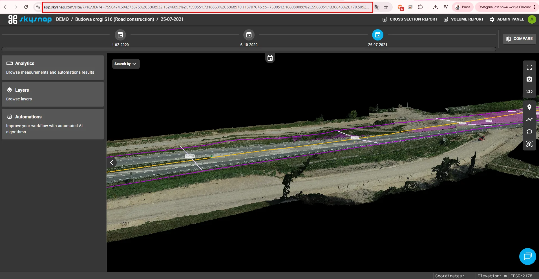
Task: Open the Cross Section Report
Action: click(410, 19)
